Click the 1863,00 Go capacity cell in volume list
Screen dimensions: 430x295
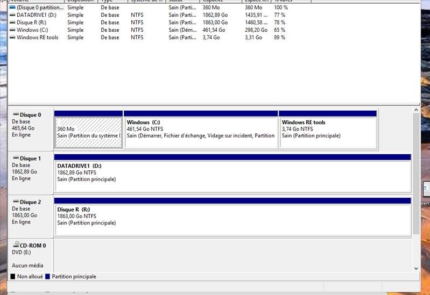tap(215, 23)
